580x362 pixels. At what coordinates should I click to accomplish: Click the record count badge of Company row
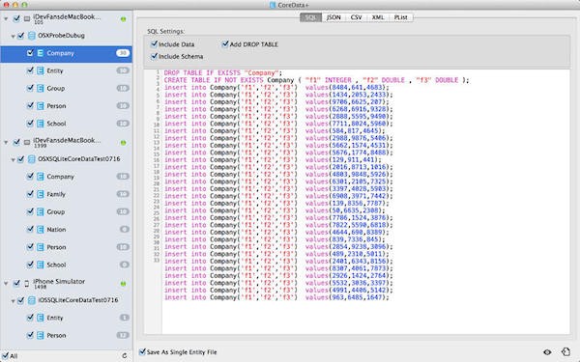[123, 53]
